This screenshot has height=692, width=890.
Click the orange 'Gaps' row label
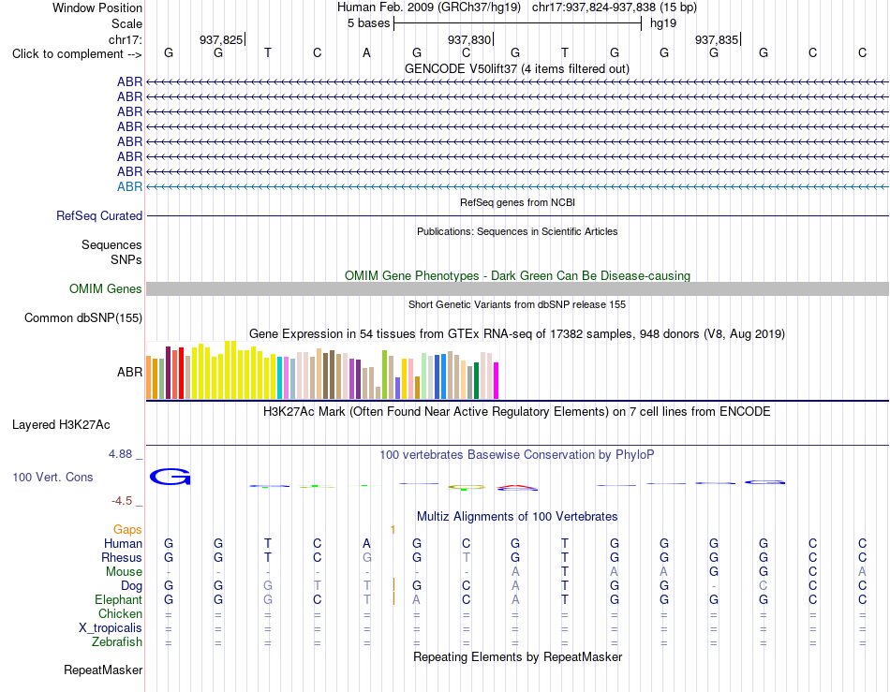pos(127,529)
